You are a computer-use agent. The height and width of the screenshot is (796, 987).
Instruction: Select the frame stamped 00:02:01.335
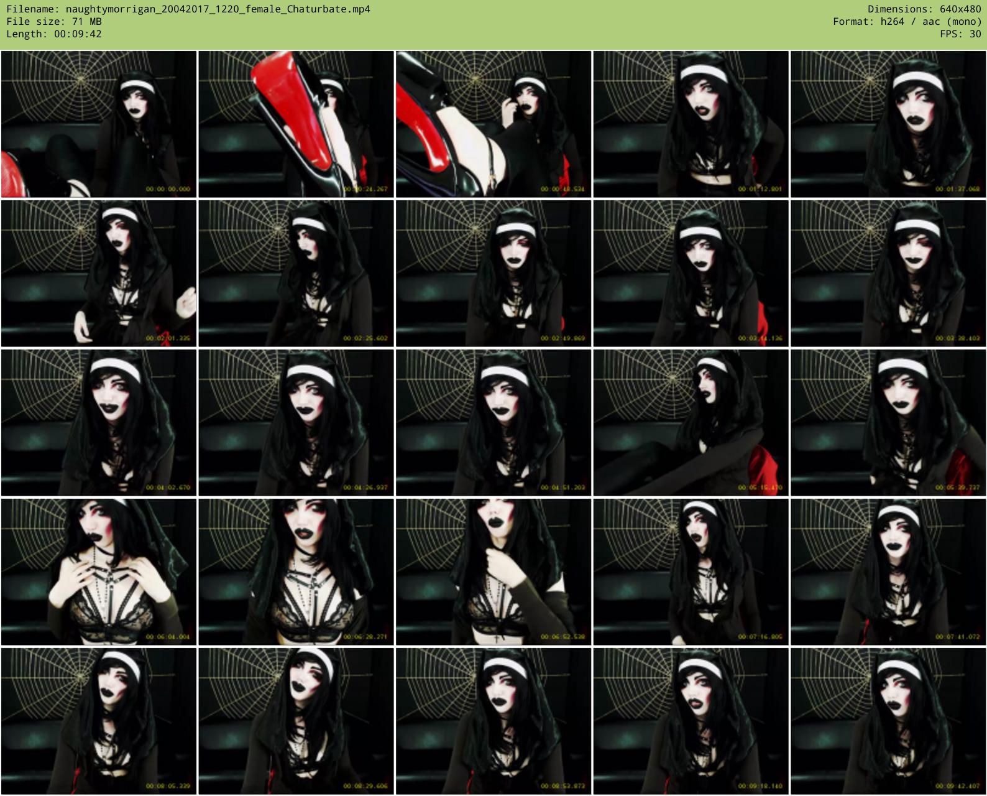(99, 273)
